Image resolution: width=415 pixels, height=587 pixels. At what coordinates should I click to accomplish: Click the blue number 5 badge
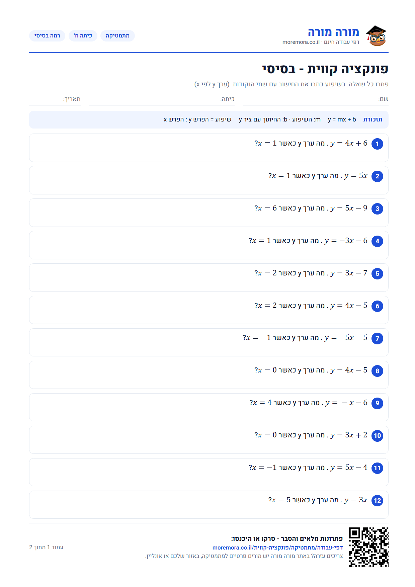377,274
